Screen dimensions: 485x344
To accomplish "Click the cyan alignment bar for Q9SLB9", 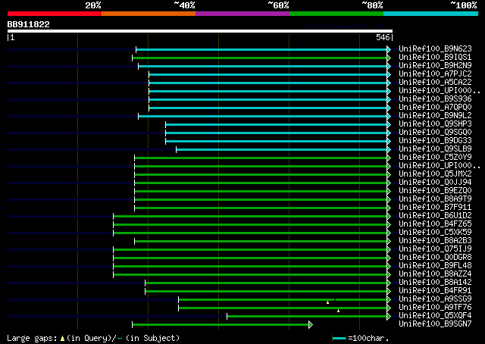I will [281, 150].
